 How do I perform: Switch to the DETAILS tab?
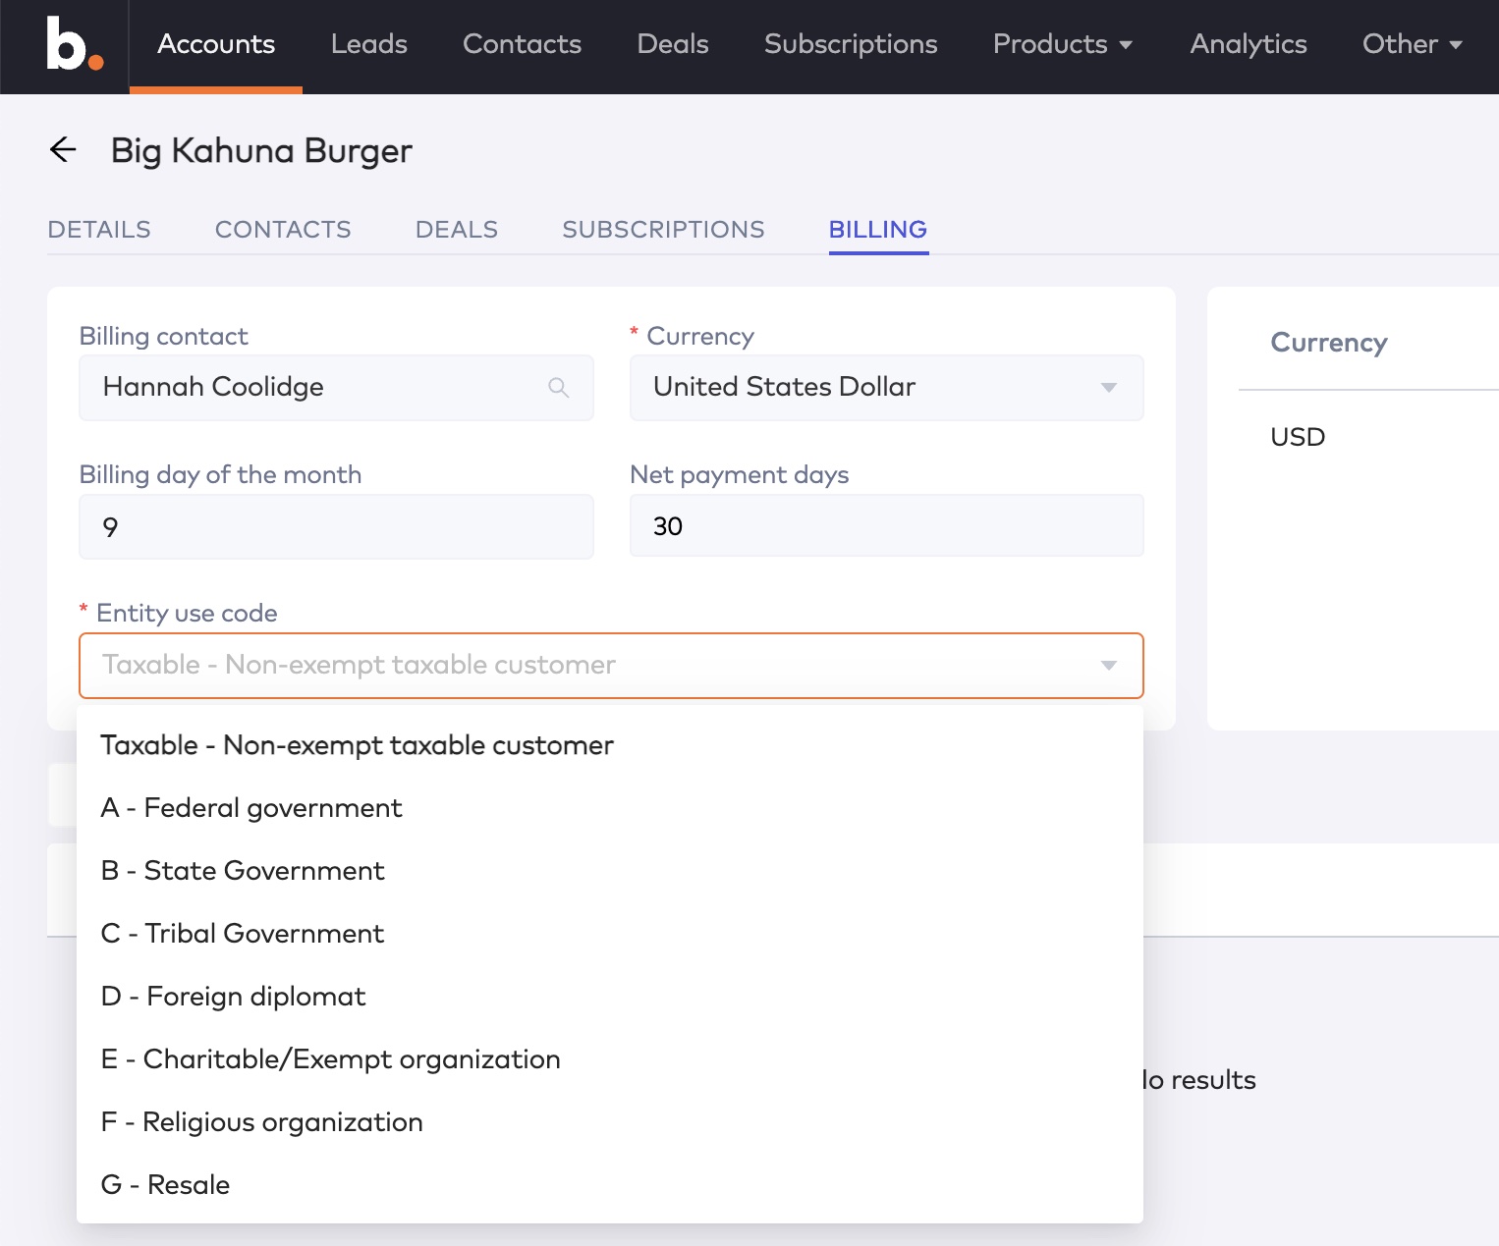pos(99,230)
